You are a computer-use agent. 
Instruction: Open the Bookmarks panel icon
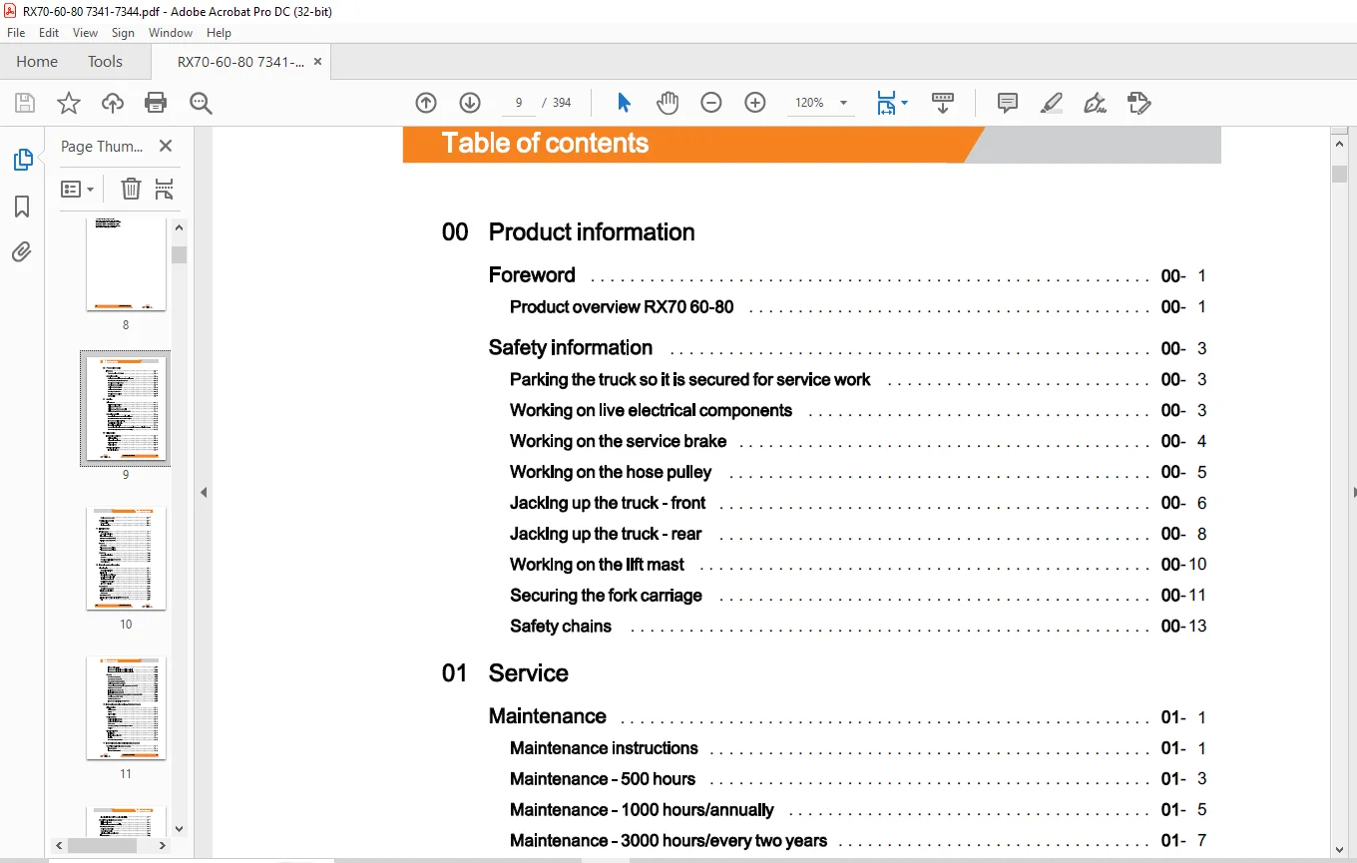(22, 207)
